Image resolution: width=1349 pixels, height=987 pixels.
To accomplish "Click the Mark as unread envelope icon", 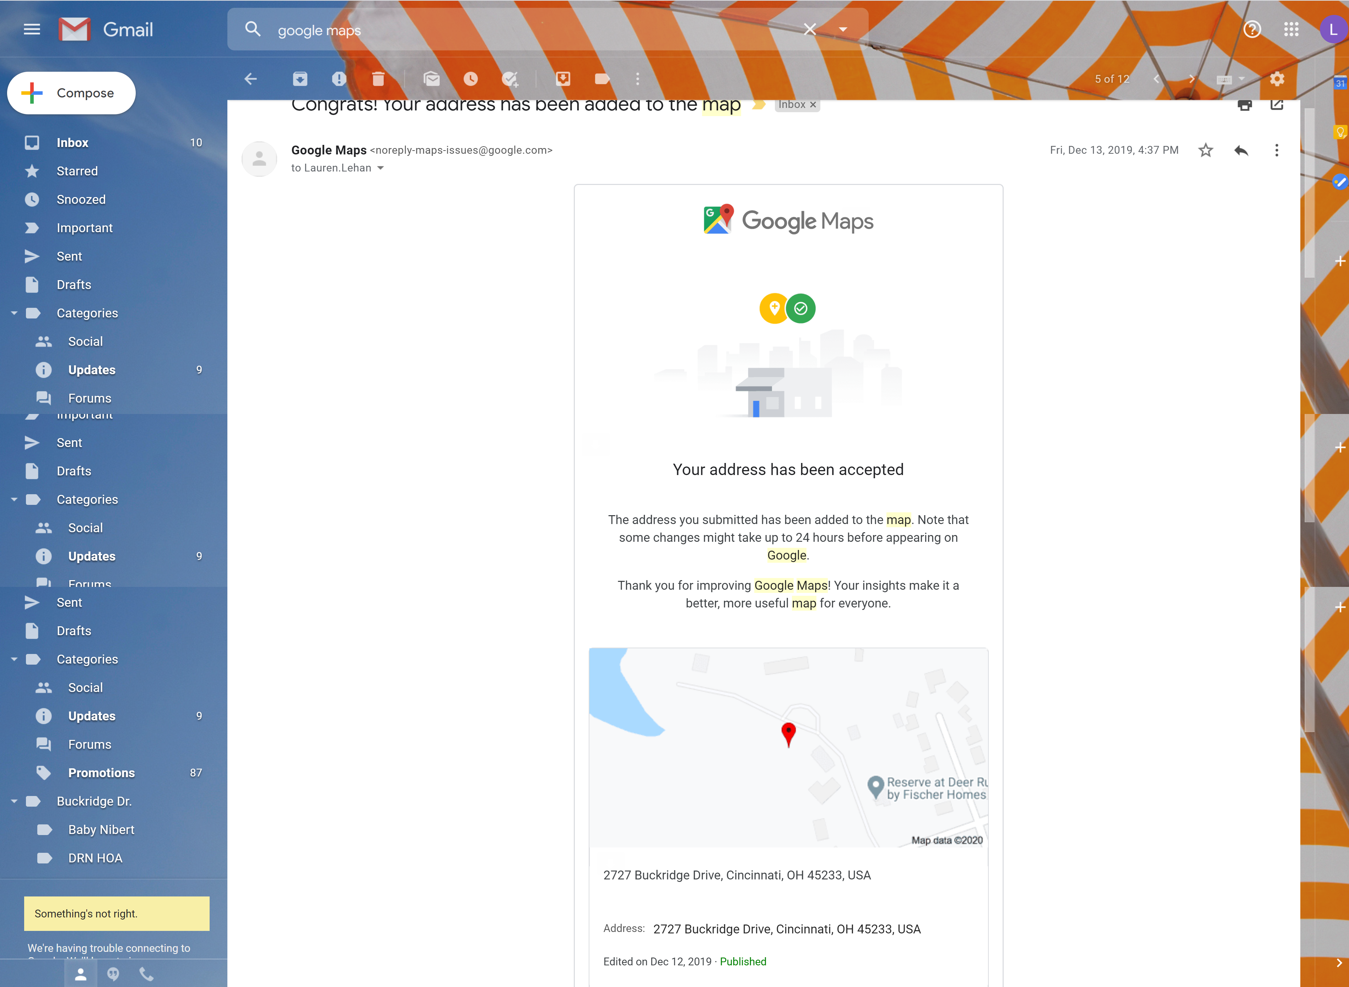I will 432,79.
